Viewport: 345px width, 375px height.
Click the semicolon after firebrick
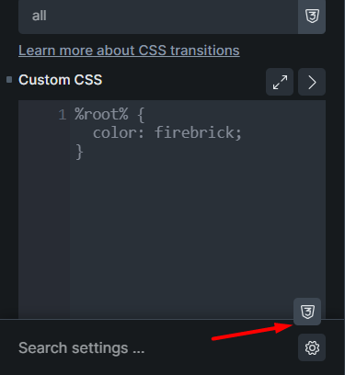238,133
